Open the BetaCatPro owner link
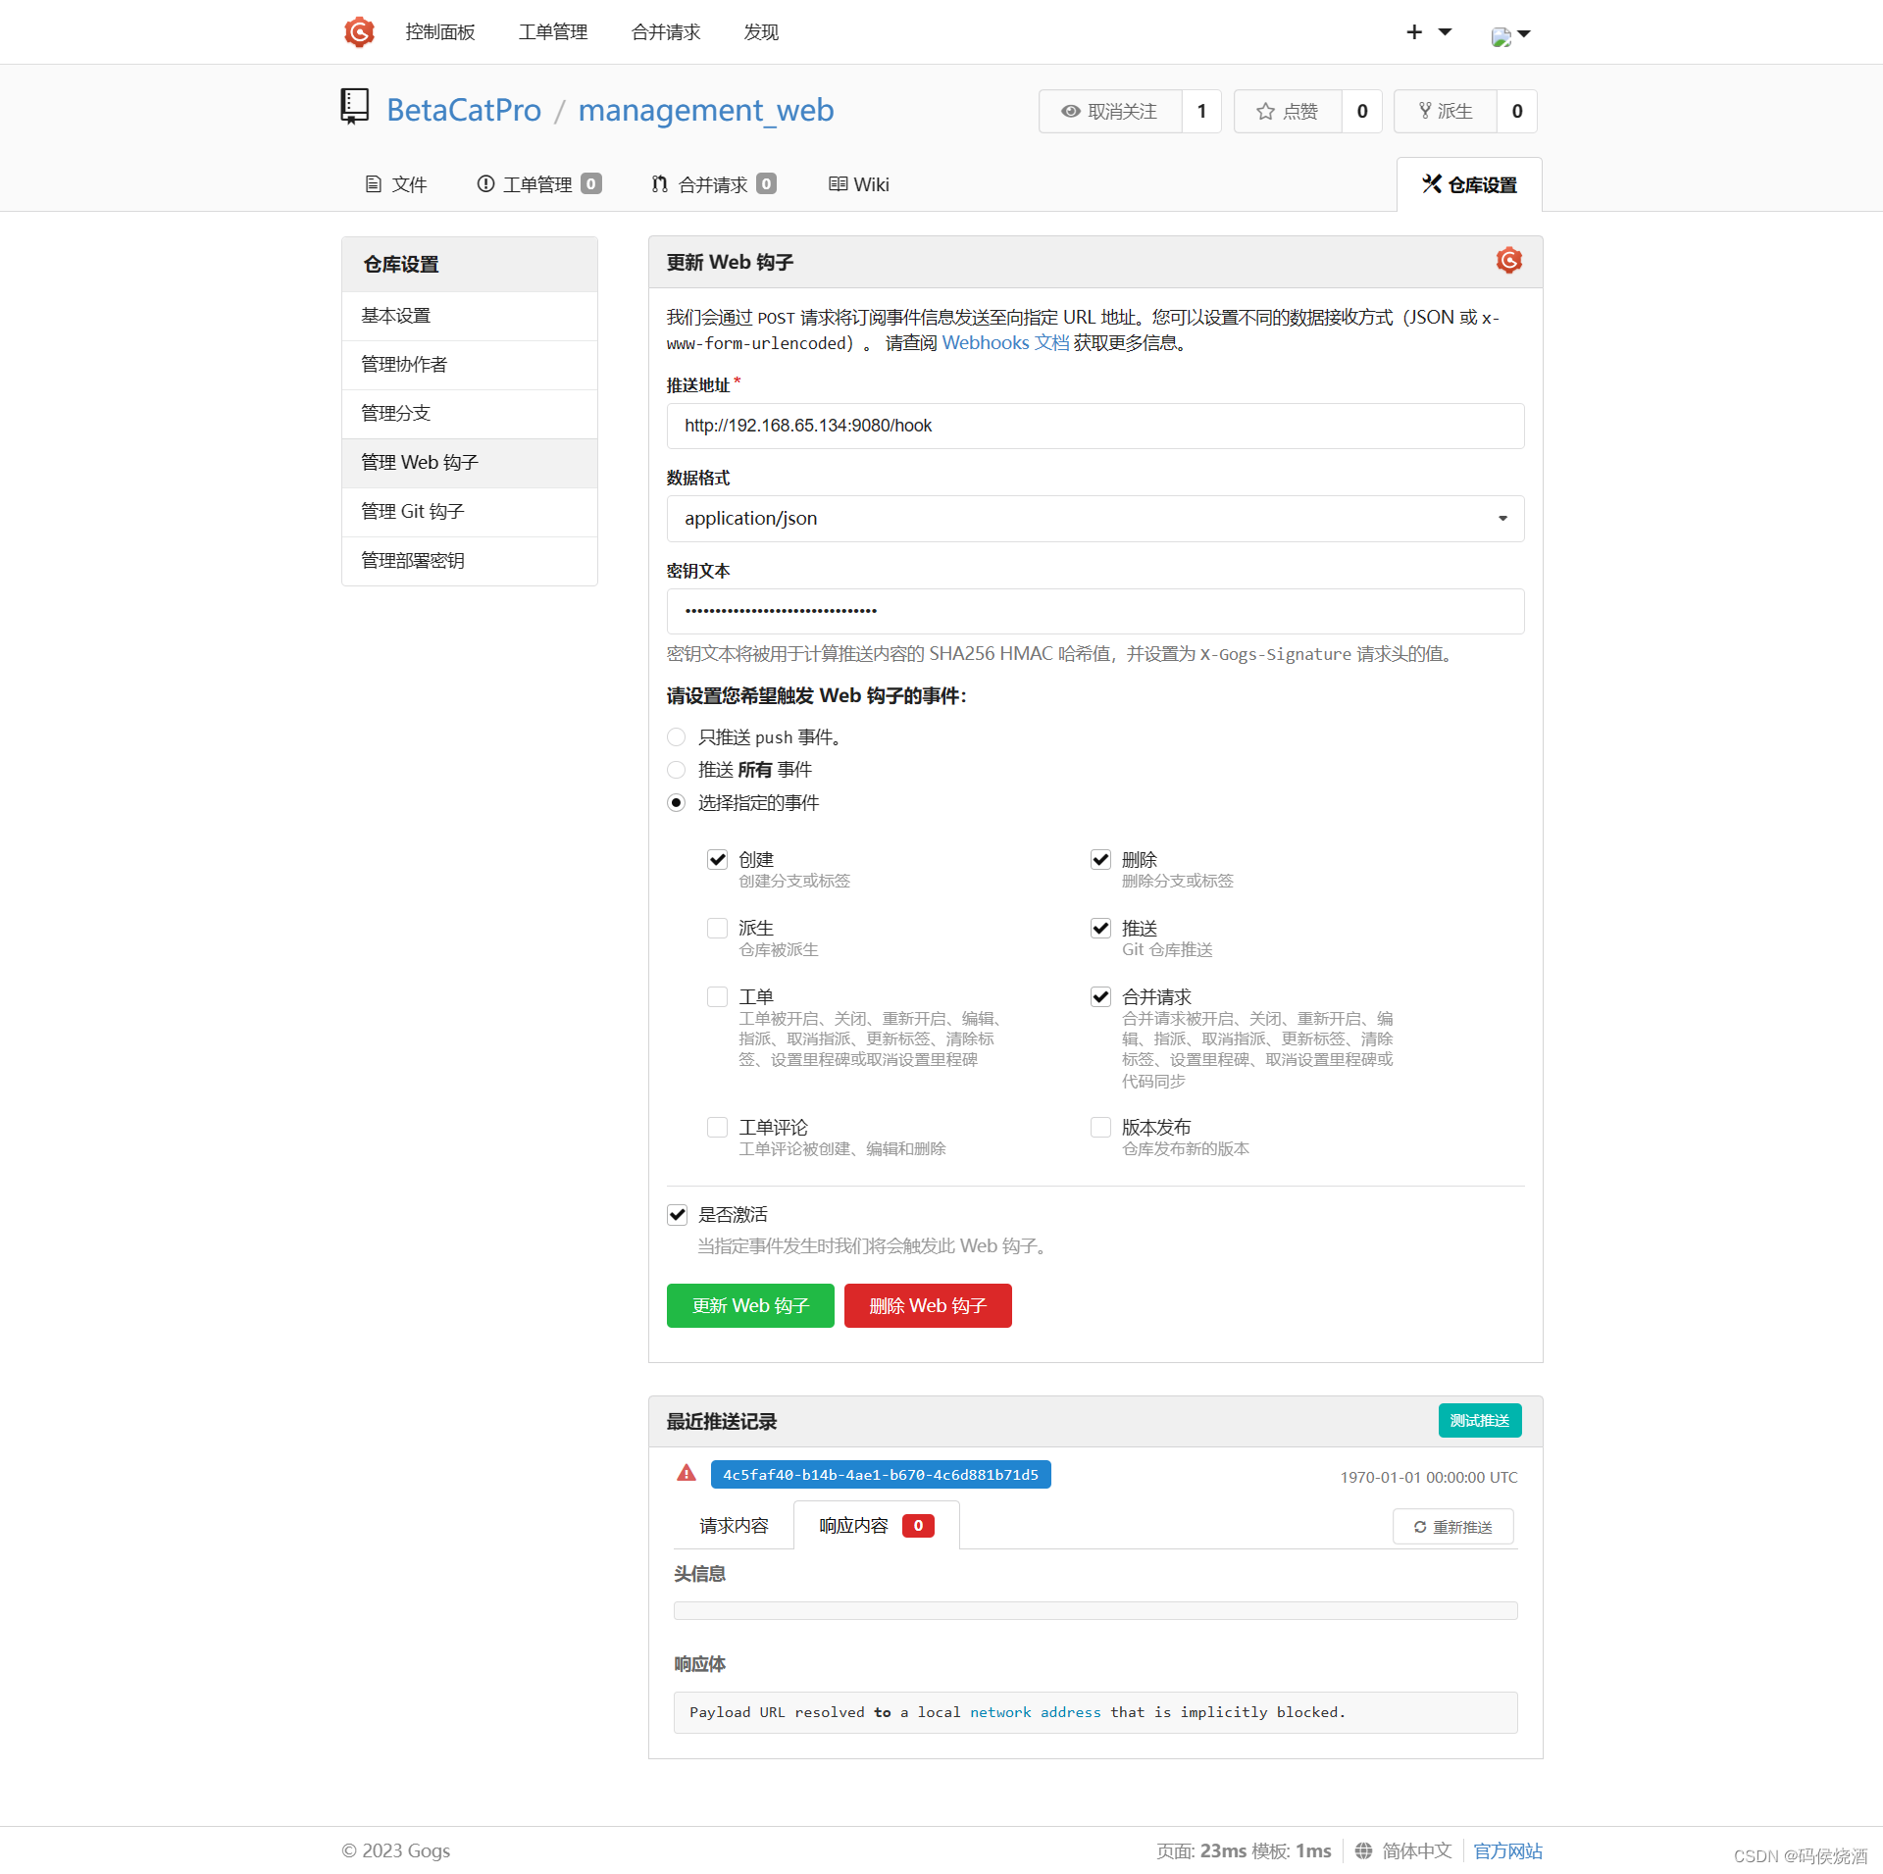1883x1874 pixels. pos(464,110)
